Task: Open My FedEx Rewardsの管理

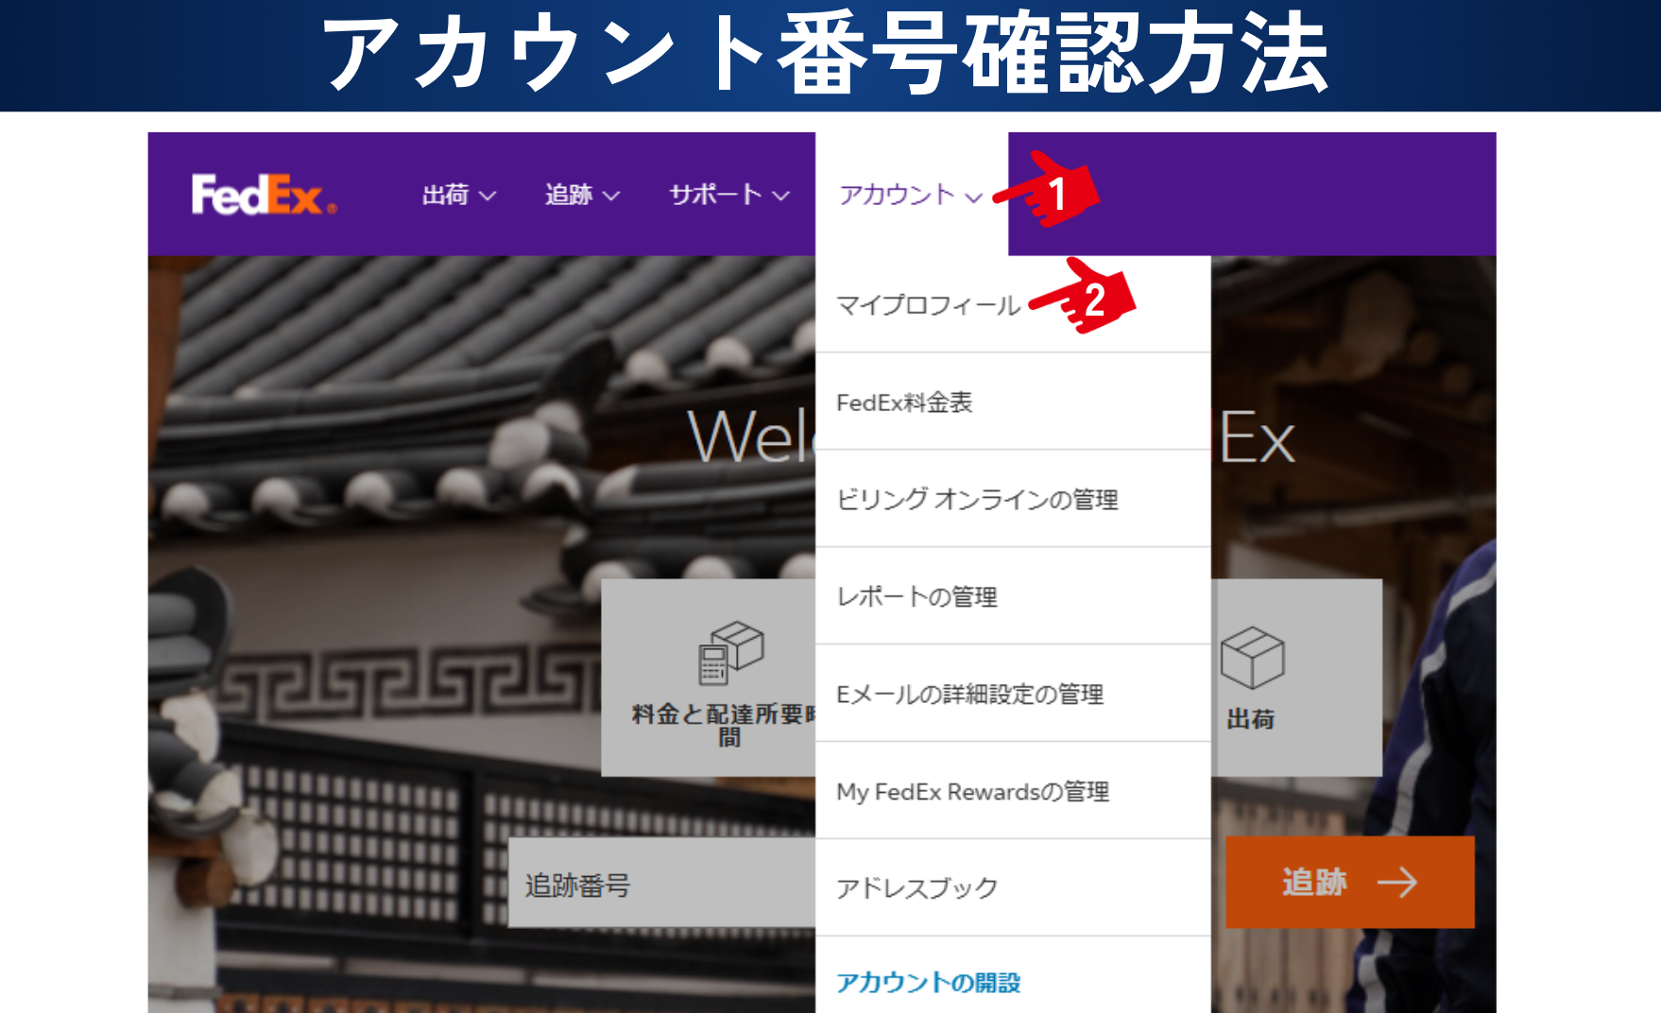Action: 972,792
